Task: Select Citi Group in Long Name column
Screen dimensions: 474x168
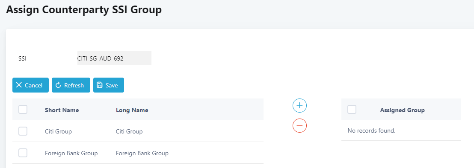Action: point(129,132)
